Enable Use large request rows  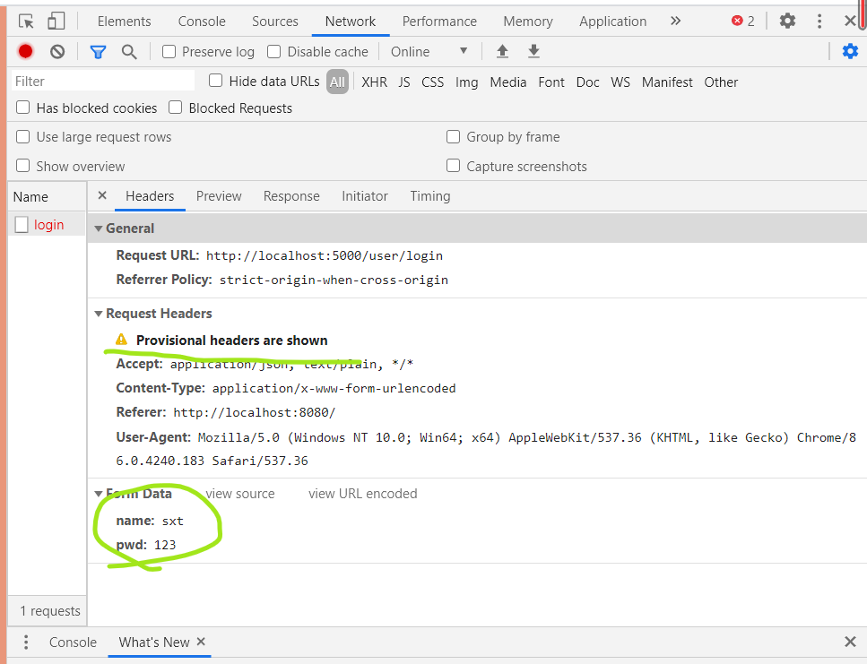tap(22, 136)
